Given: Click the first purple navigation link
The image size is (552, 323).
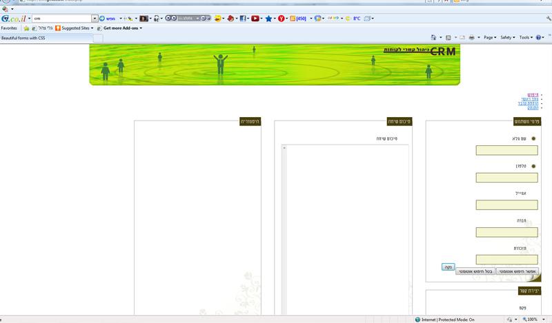Looking at the screenshot, I should (533, 95).
